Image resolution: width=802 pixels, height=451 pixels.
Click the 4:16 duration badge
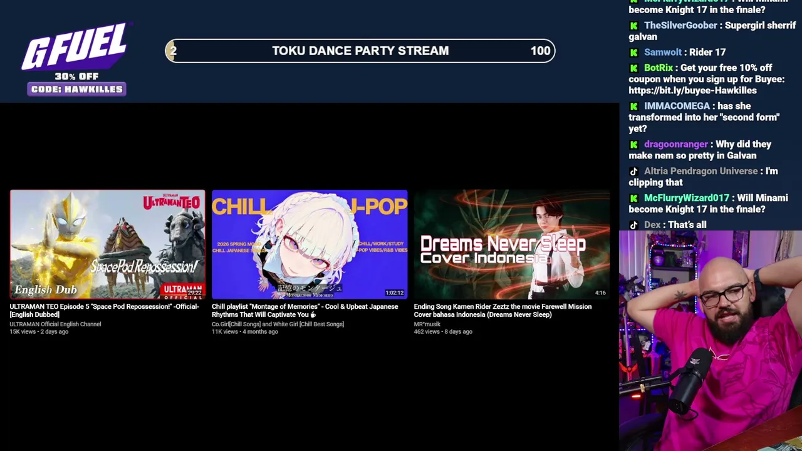[600, 293]
